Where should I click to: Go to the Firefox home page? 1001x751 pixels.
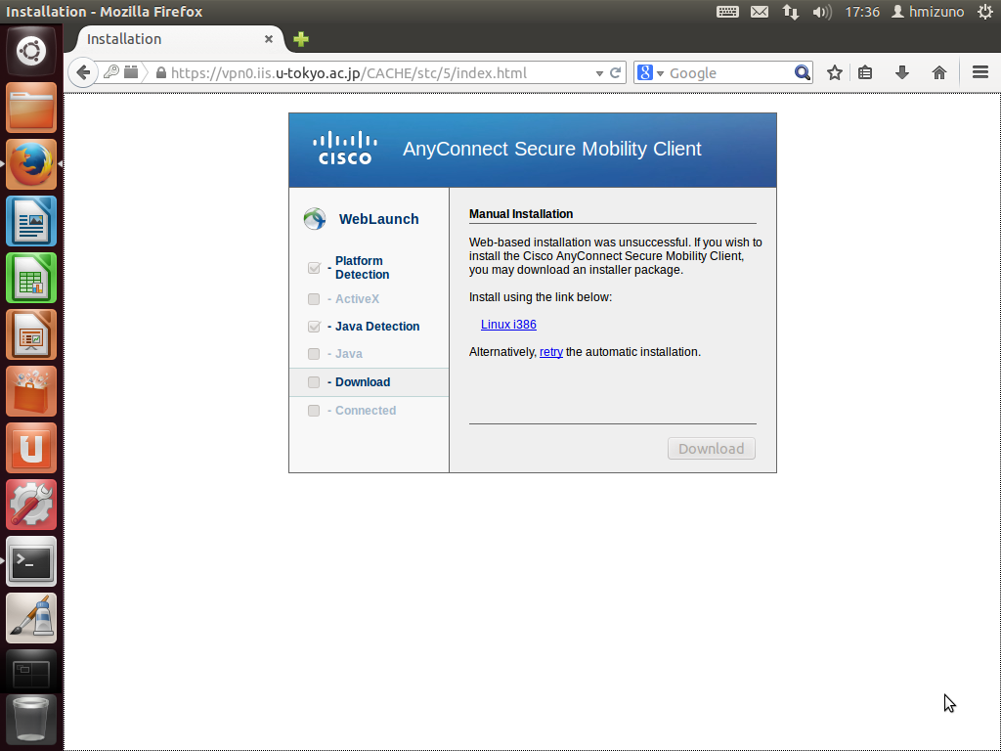point(938,72)
